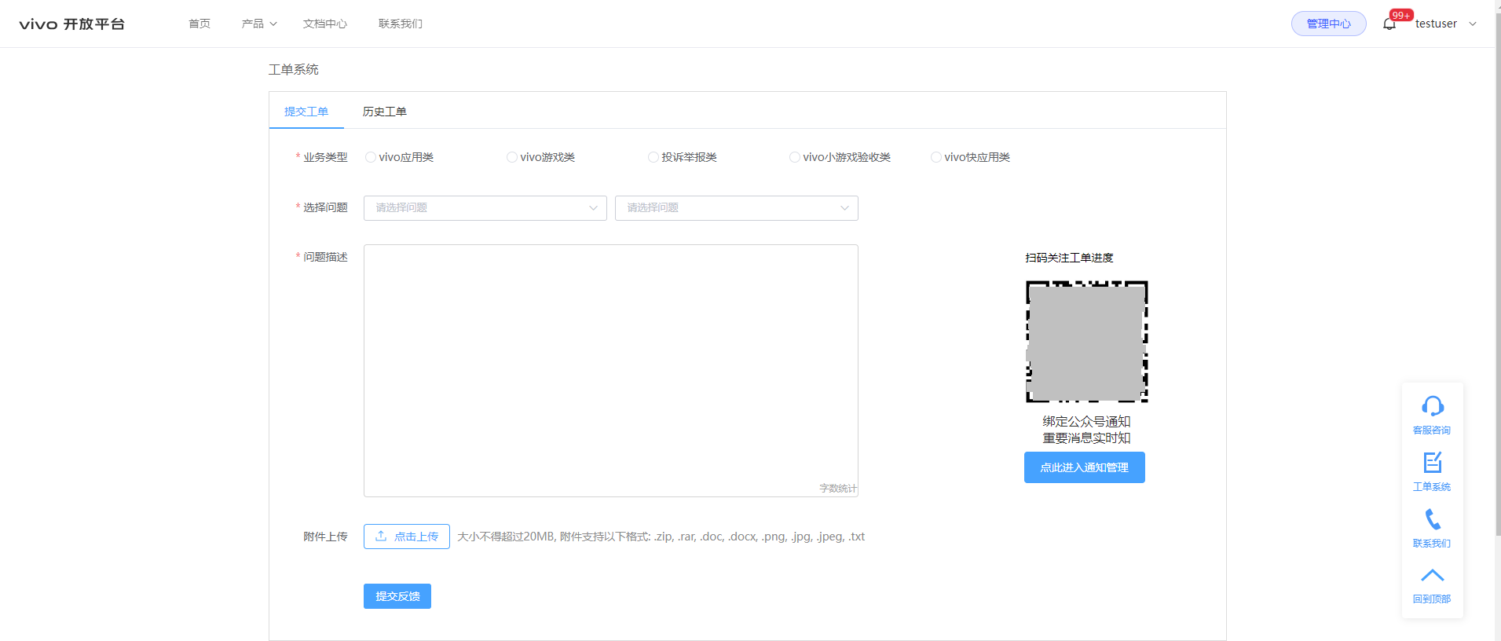Viewport: 1501px width, 641px height.
Task: Open 客服咨询 headset icon
Action: [x=1432, y=407]
